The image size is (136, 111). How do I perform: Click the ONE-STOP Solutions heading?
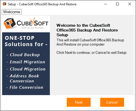[x=26, y=41]
